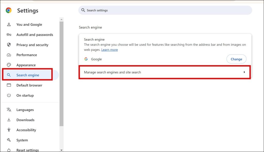Click the Chrome logo beside Settings
The height and width of the screenshot is (152, 264).
point(9,10)
